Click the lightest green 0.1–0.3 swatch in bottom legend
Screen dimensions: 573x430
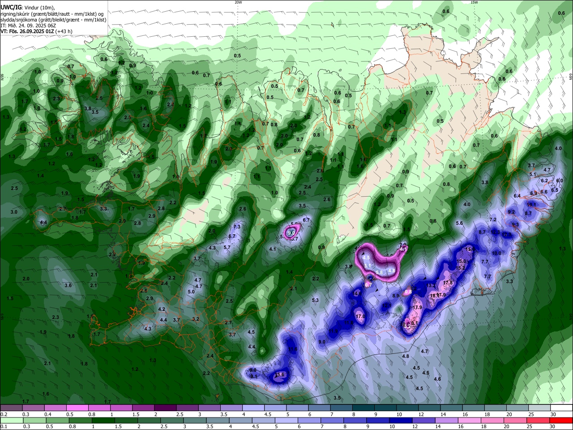[x=11, y=421]
